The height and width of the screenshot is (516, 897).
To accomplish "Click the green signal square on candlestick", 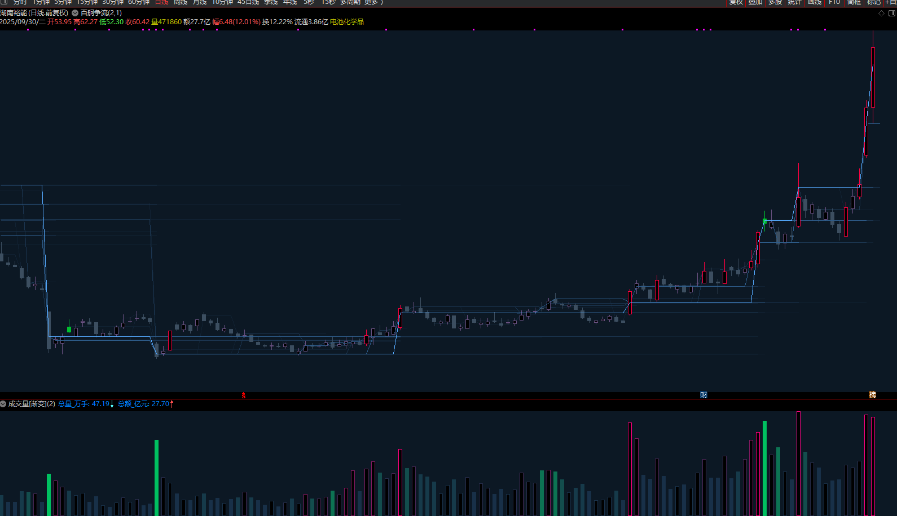I will pyautogui.click(x=765, y=221).
